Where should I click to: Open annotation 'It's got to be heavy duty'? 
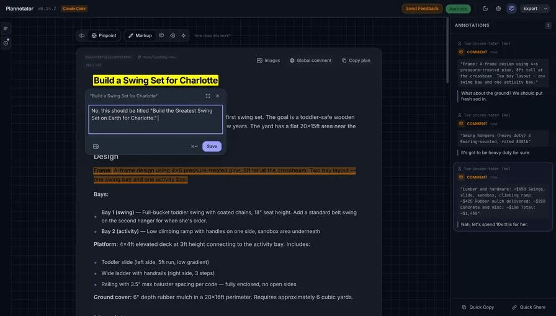click(x=495, y=152)
